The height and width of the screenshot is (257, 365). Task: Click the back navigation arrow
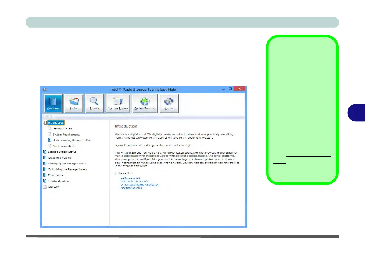pos(45,117)
